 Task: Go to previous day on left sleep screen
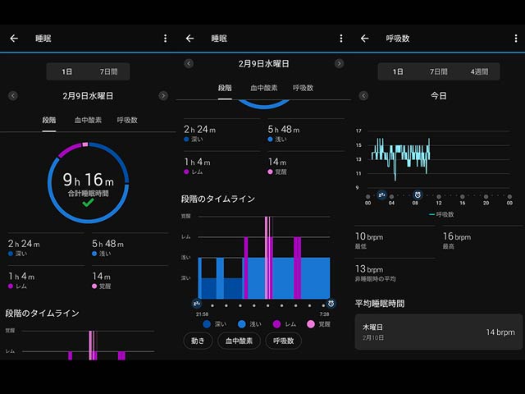click(13, 96)
